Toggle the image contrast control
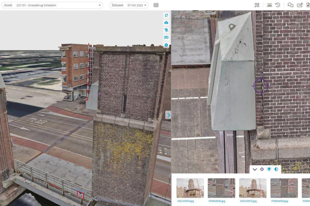 point(276,169)
